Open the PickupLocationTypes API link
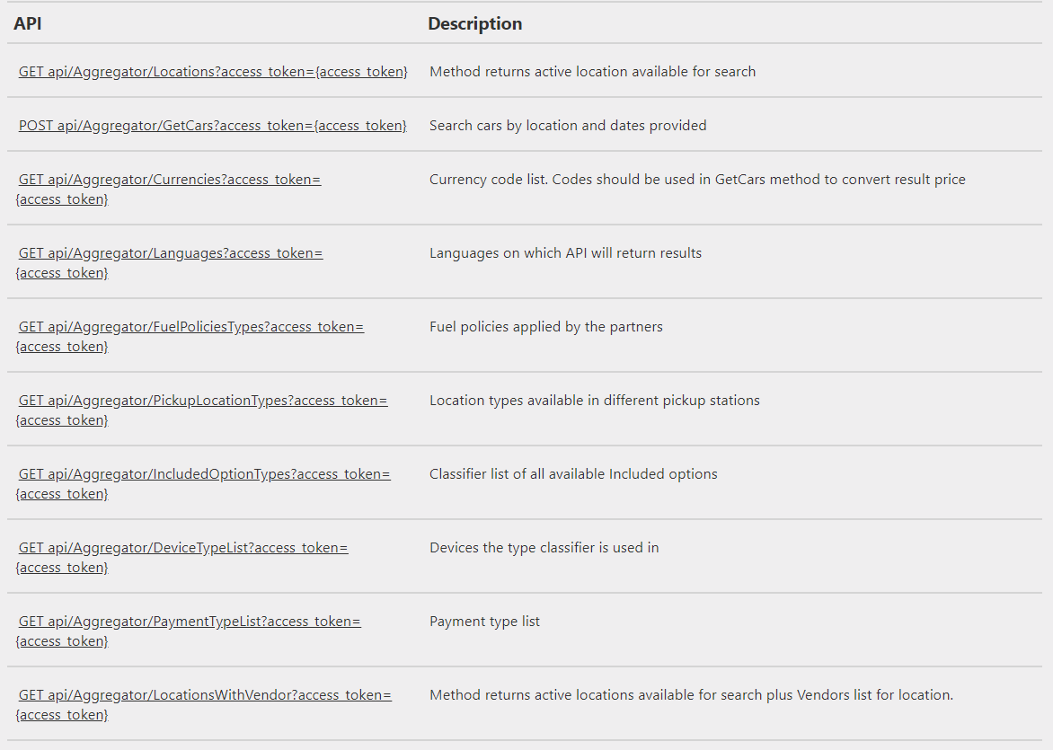Image resolution: width=1053 pixels, height=750 pixels. [x=203, y=401]
